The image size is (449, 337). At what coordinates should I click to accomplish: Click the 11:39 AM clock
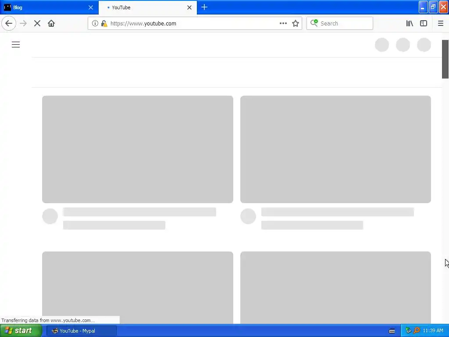click(433, 331)
